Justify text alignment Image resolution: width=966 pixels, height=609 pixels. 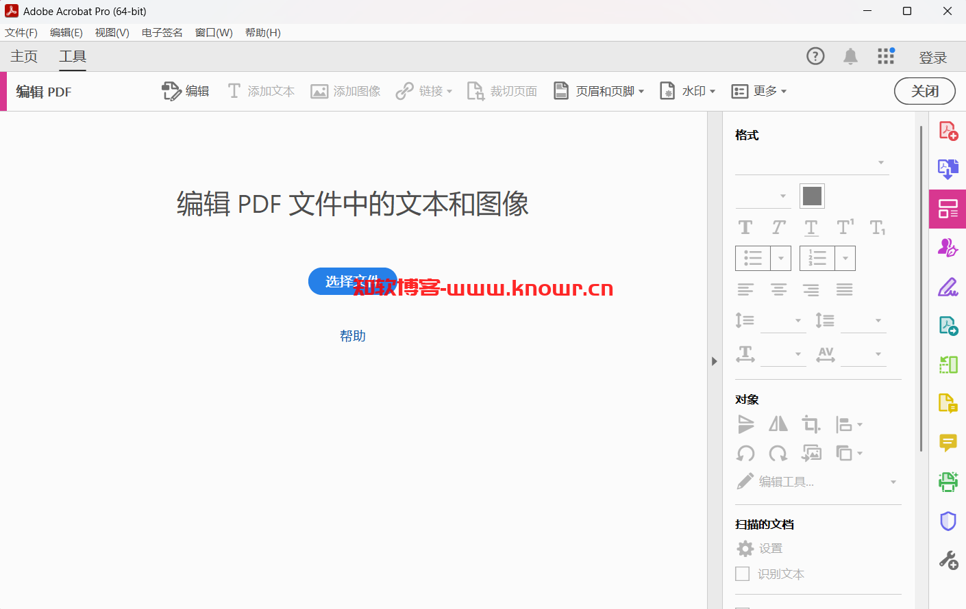point(845,289)
